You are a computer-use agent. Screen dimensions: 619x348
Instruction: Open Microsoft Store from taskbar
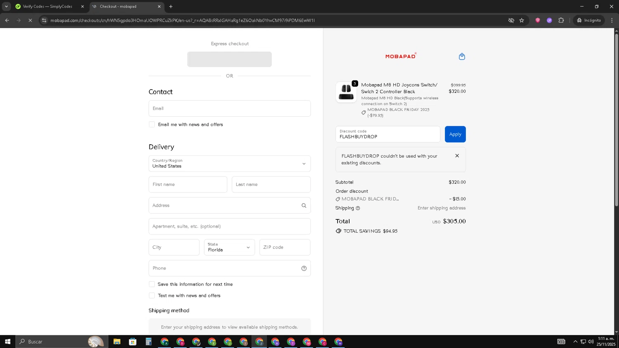[132, 341]
